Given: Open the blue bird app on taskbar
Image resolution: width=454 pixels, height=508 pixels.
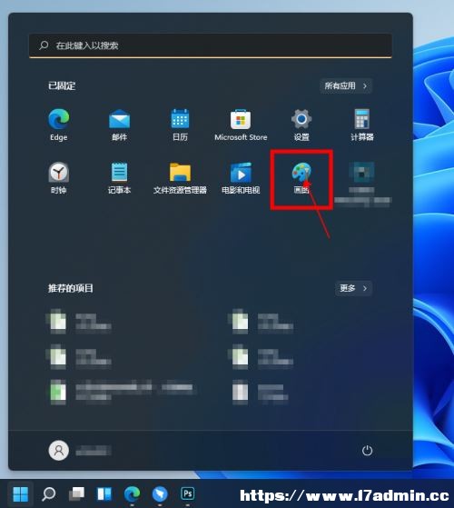Looking at the screenshot, I should [160, 494].
